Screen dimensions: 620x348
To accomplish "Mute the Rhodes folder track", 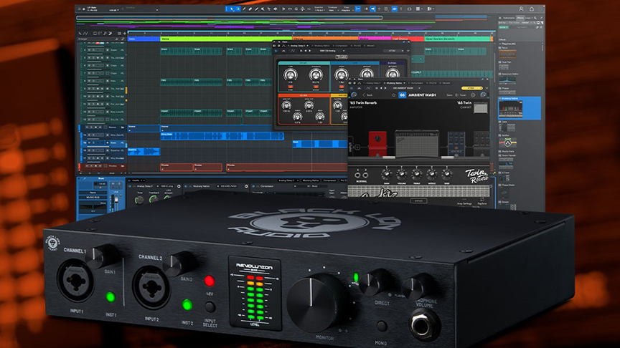I will (87, 165).
